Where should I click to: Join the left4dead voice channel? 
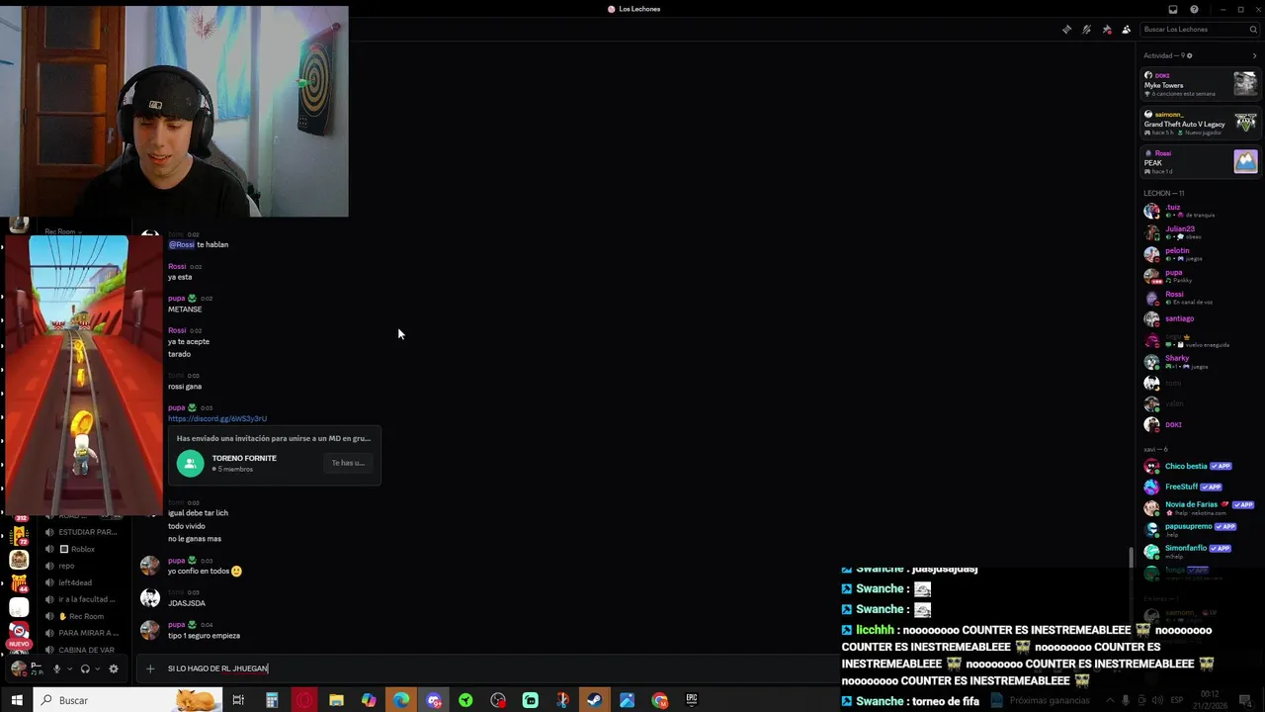(x=83, y=582)
